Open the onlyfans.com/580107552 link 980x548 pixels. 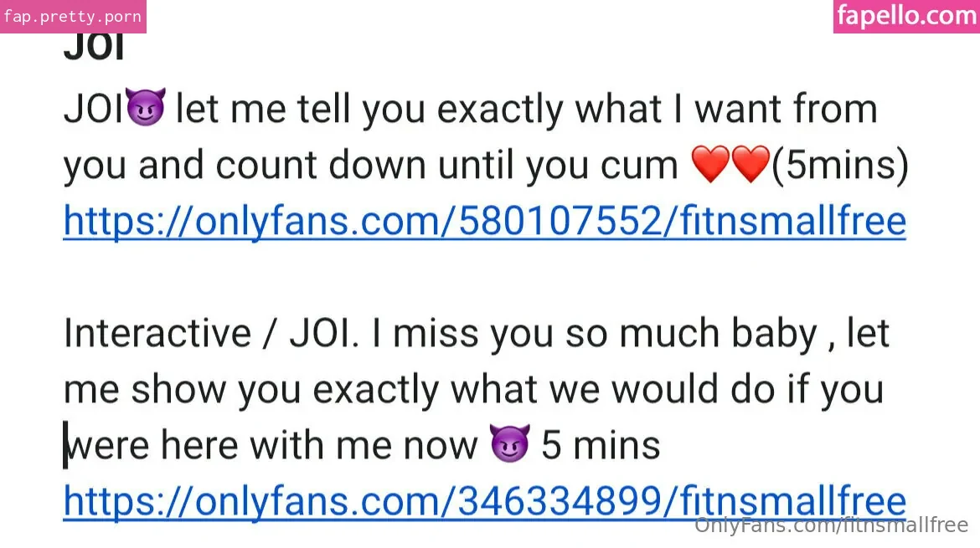tap(484, 221)
